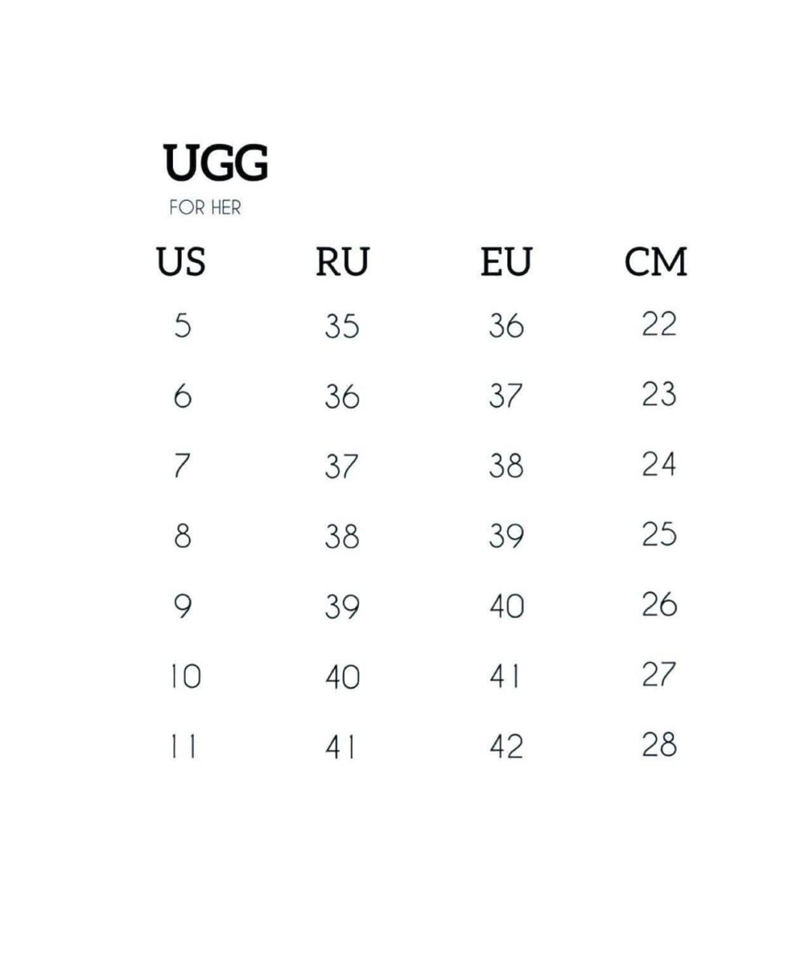
Task: Click the 26 value in CM column
Action: point(659,605)
